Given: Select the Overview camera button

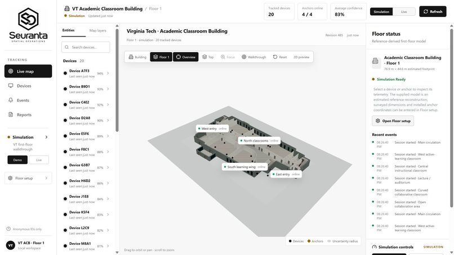Looking at the screenshot, I should click(x=185, y=57).
